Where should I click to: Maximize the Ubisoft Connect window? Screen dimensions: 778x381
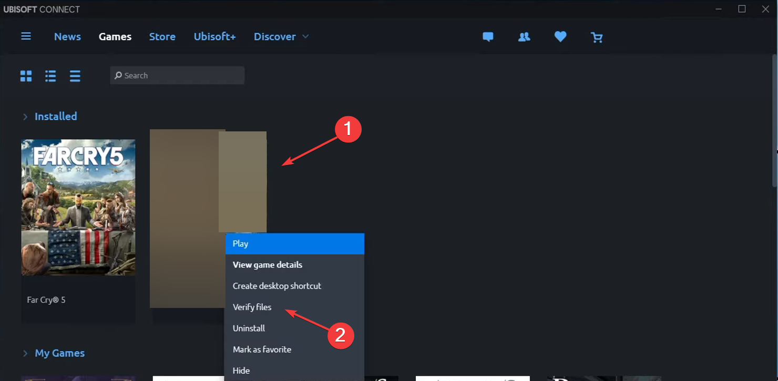[742, 9]
